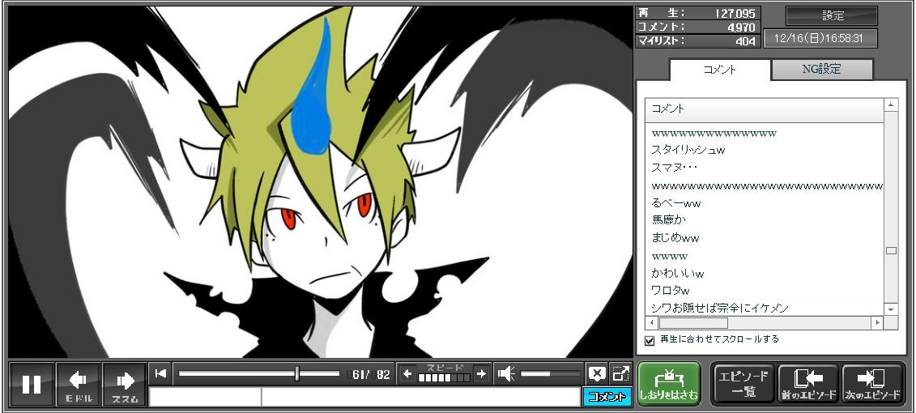Add a bookmark with しおりをはさむ
Screen dimensions: 916x413
668,384
